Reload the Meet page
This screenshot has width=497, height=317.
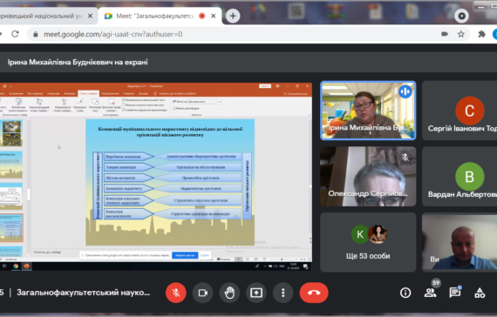tap(15, 34)
